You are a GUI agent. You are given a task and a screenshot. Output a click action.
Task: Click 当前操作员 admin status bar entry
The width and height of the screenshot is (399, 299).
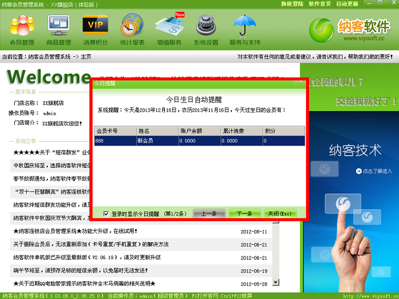pos(147,296)
